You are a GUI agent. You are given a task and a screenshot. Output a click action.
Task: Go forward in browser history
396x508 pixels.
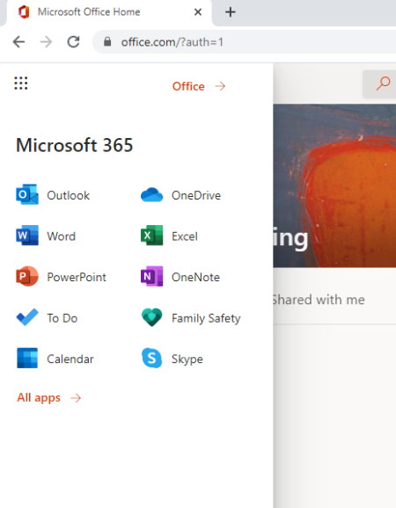pyautogui.click(x=46, y=42)
